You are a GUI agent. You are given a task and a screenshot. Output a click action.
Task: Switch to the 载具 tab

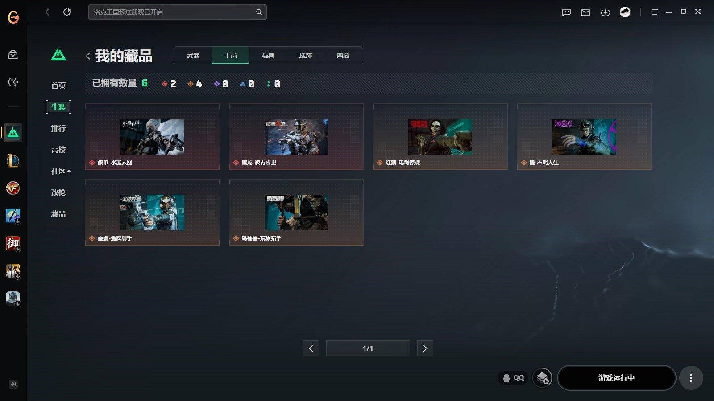[x=268, y=55]
